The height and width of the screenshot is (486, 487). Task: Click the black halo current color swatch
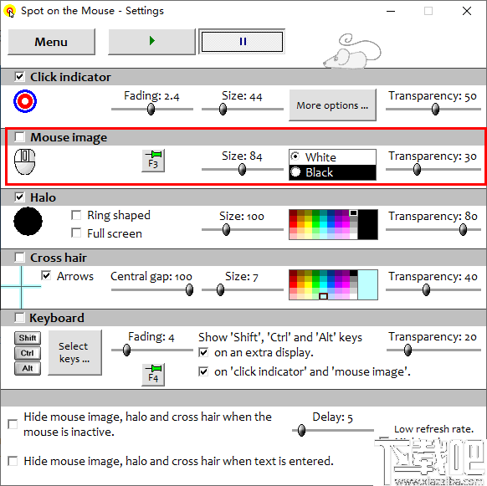[367, 224]
